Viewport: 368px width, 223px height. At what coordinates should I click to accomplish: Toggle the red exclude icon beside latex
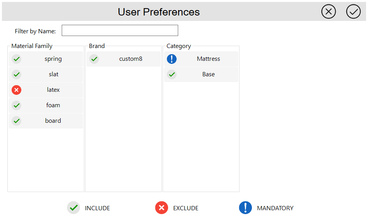click(16, 90)
